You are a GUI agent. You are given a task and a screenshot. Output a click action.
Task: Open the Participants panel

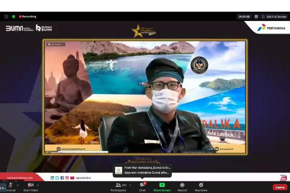[x=118, y=187]
